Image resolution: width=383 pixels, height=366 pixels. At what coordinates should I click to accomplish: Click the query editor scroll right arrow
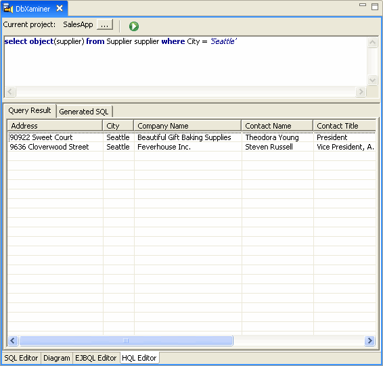361,92
